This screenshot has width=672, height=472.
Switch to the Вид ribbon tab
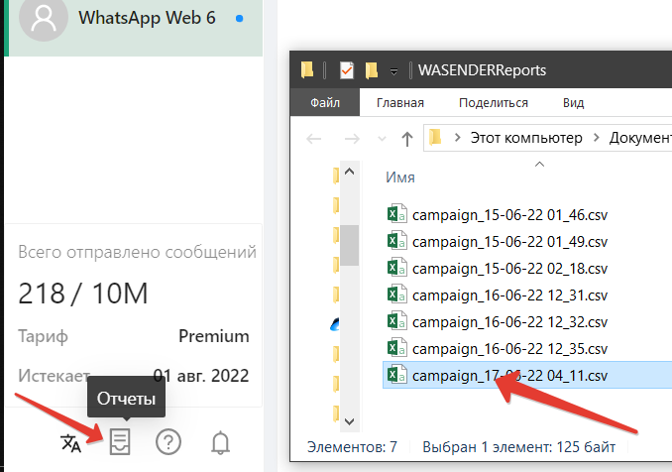(x=573, y=102)
